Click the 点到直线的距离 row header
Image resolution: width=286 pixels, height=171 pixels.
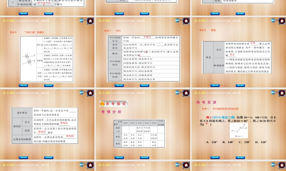click(22, 139)
